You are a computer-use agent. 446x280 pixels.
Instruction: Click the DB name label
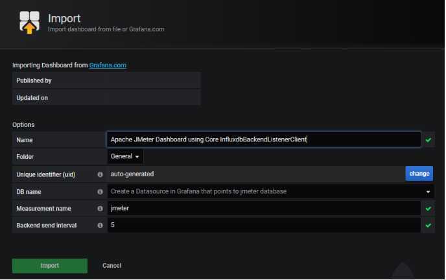click(29, 192)
